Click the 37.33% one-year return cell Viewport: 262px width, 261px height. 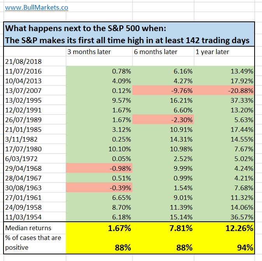click(x=225, y=100)
